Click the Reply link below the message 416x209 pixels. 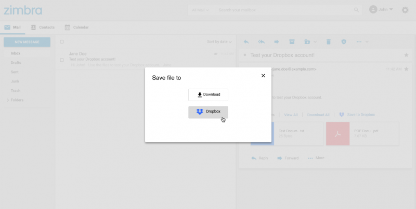(x=259, y=158)
